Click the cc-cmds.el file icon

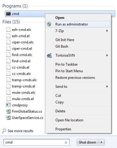point(8,67)
